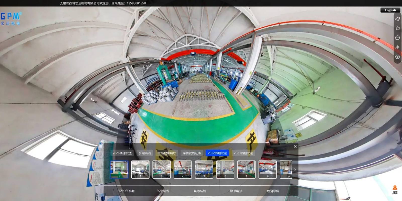
Task: Open scene thumbnail number 8
Action: coord(268,170)
